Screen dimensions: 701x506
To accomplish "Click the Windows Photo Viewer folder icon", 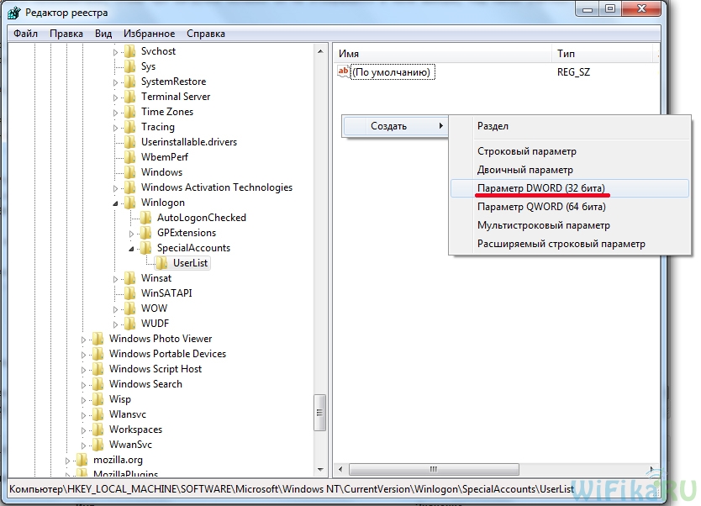I will pos(98,339).
